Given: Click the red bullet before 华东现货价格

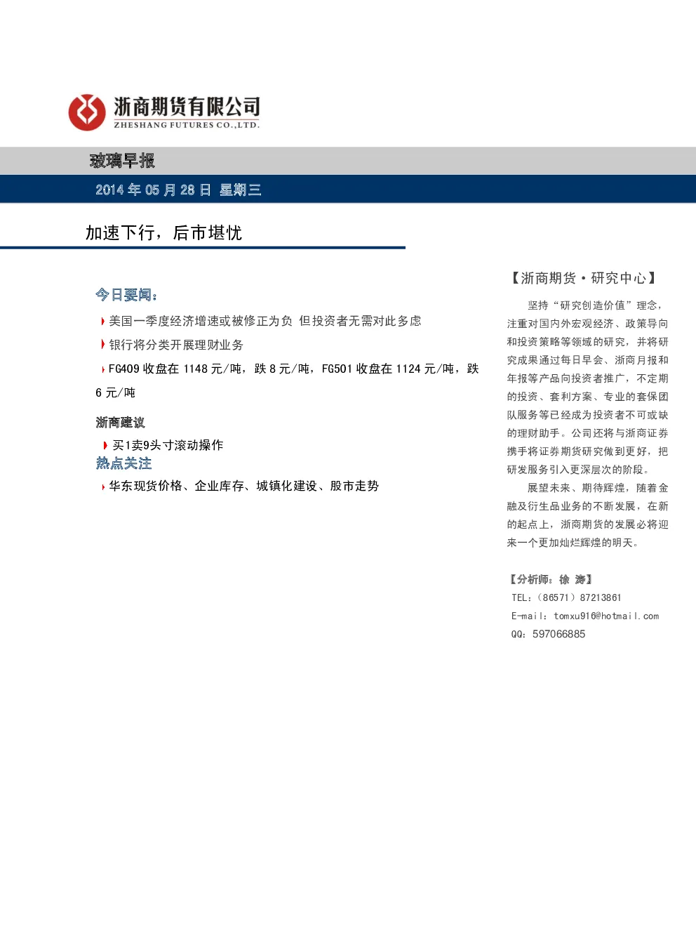Looking at the screenshot, I should tap(103, 487).
